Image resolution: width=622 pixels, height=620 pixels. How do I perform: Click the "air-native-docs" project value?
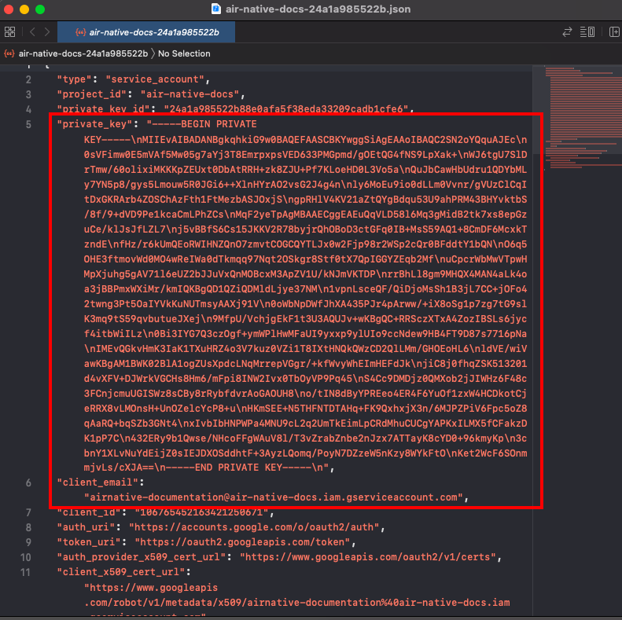coord(190,94)
